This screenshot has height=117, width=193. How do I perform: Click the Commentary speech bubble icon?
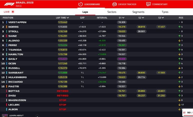point(148,4)
